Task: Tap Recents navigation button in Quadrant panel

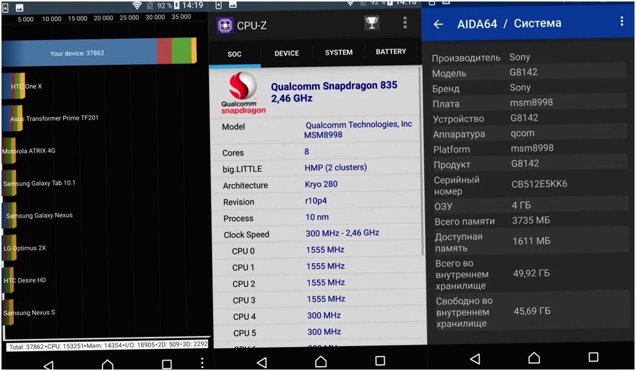Action: [166, 364]
